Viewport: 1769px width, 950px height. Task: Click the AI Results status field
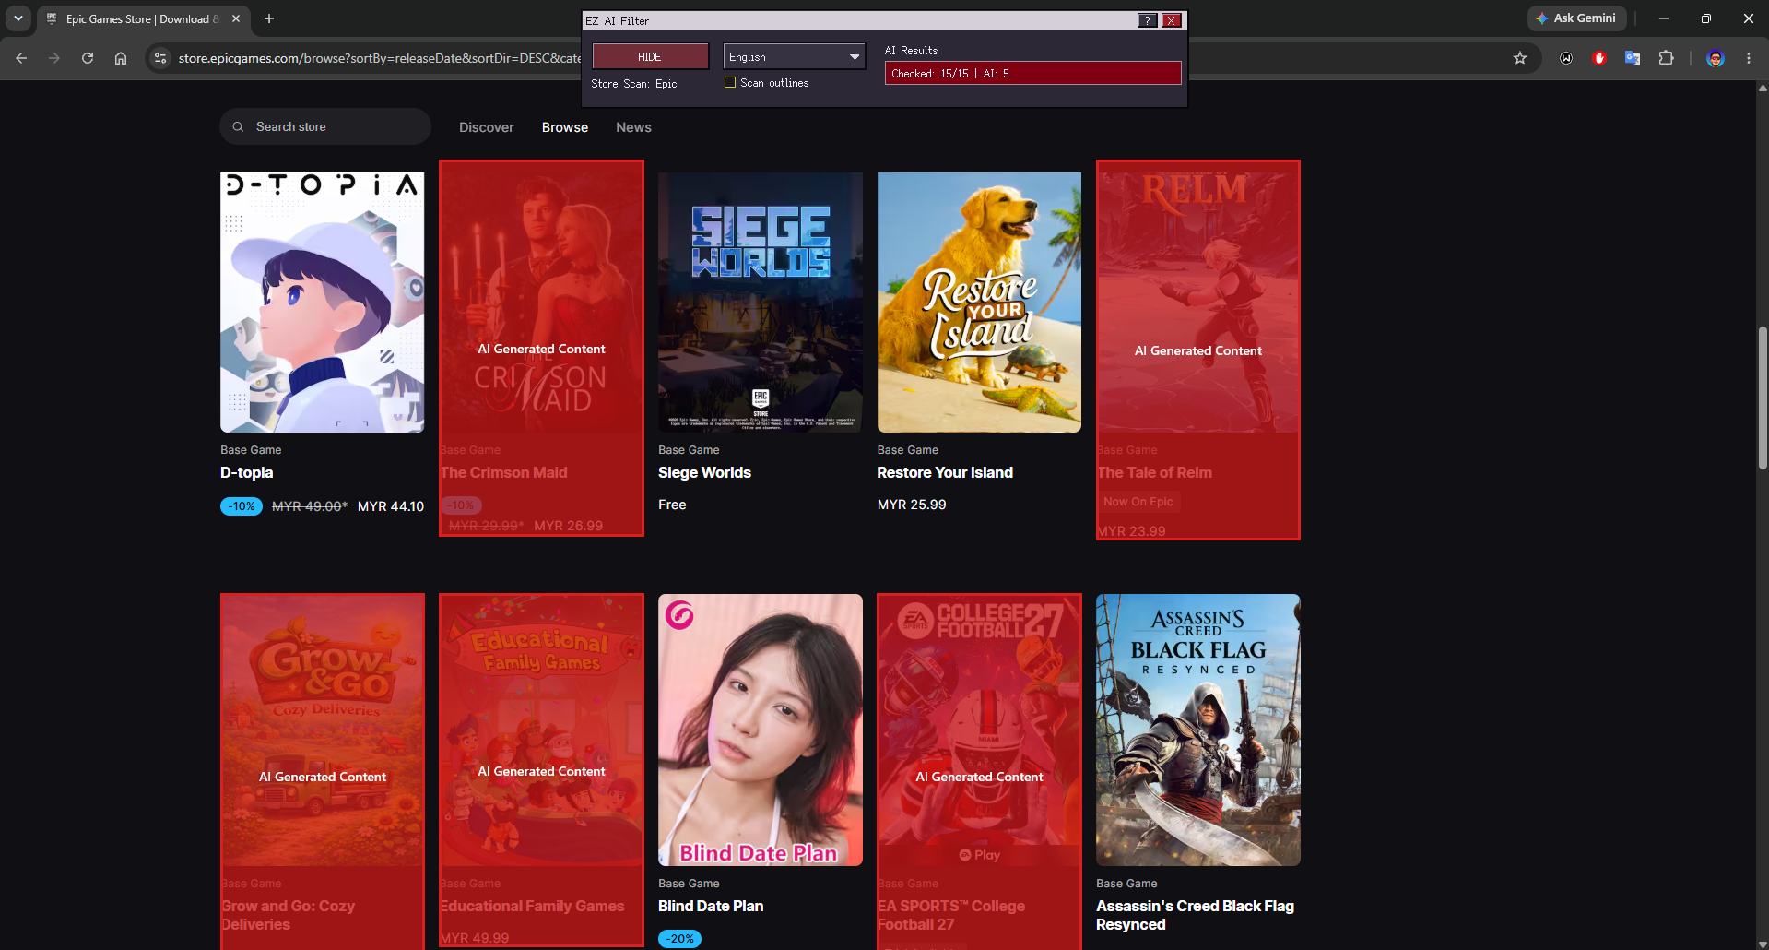(1032, 73)
